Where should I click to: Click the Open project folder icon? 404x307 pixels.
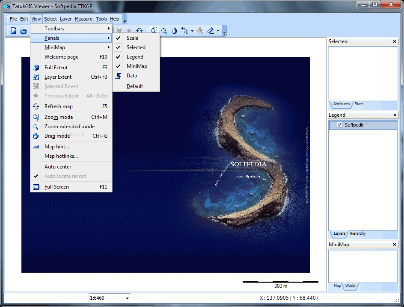pos(24,31)
